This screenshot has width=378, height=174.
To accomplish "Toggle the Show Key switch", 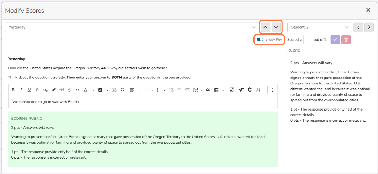I will [260, 39].
